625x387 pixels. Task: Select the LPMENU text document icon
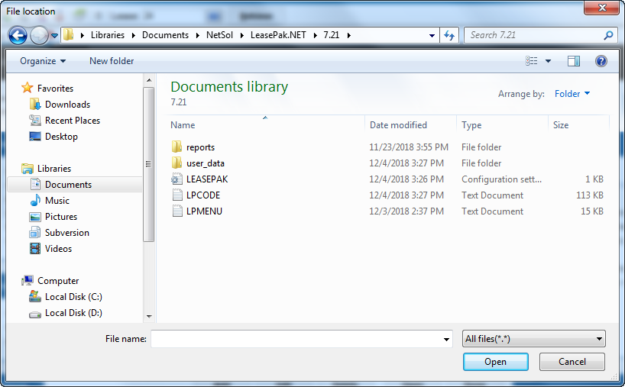click(177, 211)
